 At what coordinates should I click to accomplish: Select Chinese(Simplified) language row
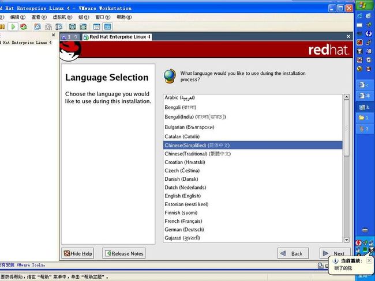point(253,145)
